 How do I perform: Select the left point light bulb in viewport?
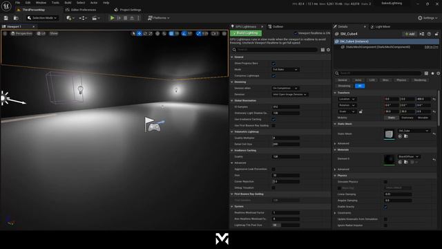(x=80, y=90)
